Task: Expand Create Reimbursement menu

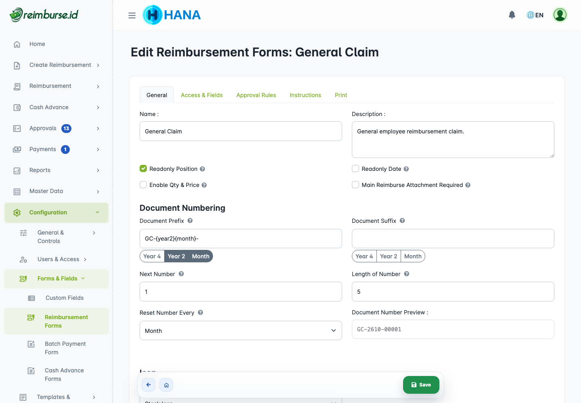Action: click(x=56, y=65)
